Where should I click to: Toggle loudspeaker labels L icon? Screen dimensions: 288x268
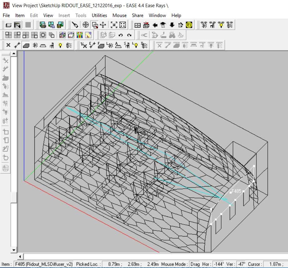109,45
